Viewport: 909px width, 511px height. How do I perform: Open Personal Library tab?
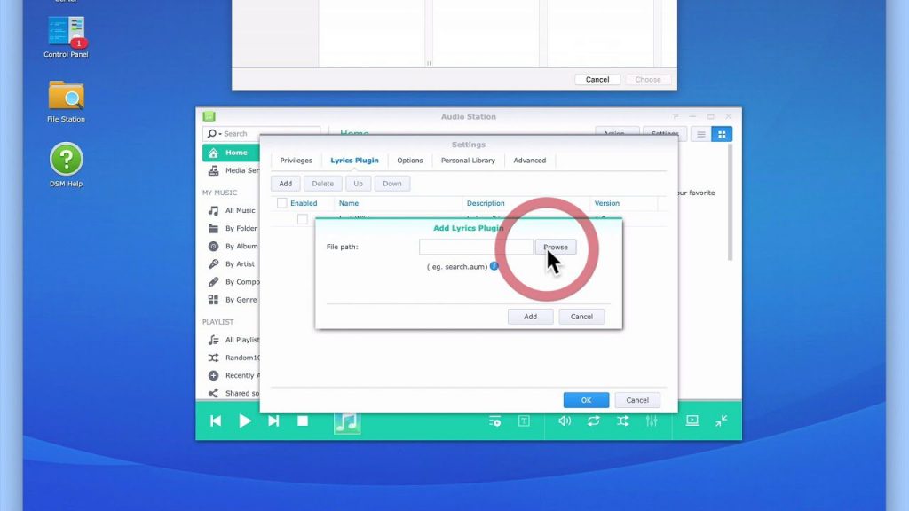tap(468, 161)
